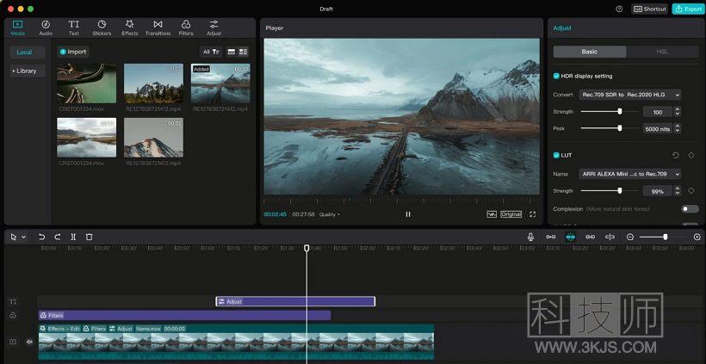The width and height of the screenshot is (706, 364).
Task: Click the text track TI icon
Action: pyautogui.click(x=13, y=301)
